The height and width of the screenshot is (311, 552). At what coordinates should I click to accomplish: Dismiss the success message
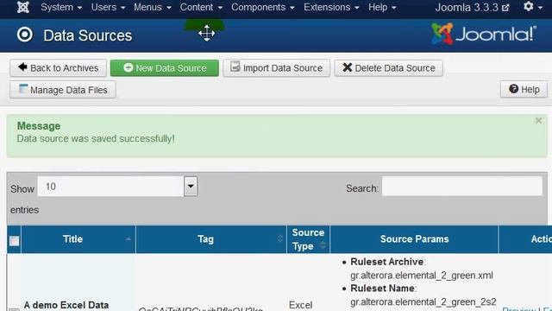[538, 121]
